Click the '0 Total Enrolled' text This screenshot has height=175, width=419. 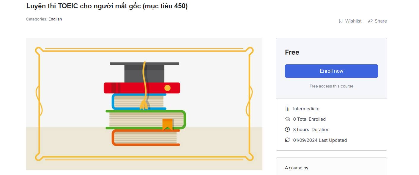click(309, 119)
